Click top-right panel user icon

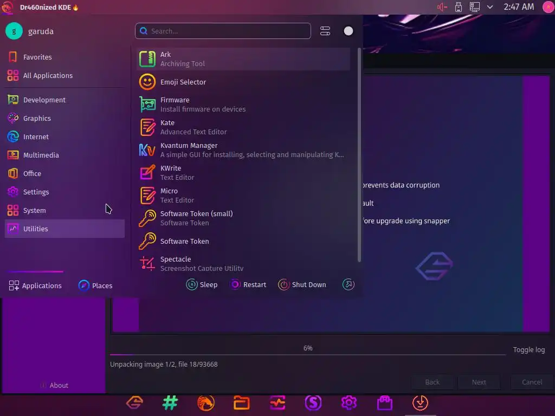pos(548,7)
